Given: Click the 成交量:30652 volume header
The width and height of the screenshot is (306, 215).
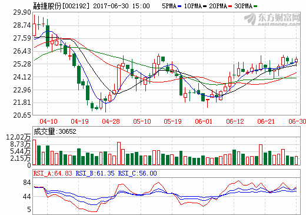Looking at the screenshot, I should point(55,131).
